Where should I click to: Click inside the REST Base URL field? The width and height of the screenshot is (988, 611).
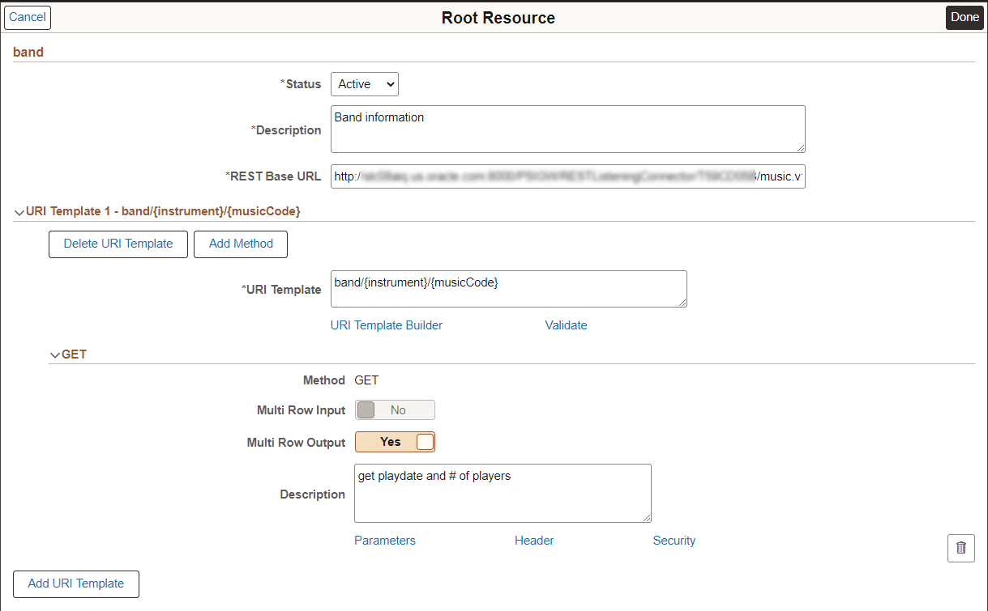pyautogui.click(x=567, y=176)
